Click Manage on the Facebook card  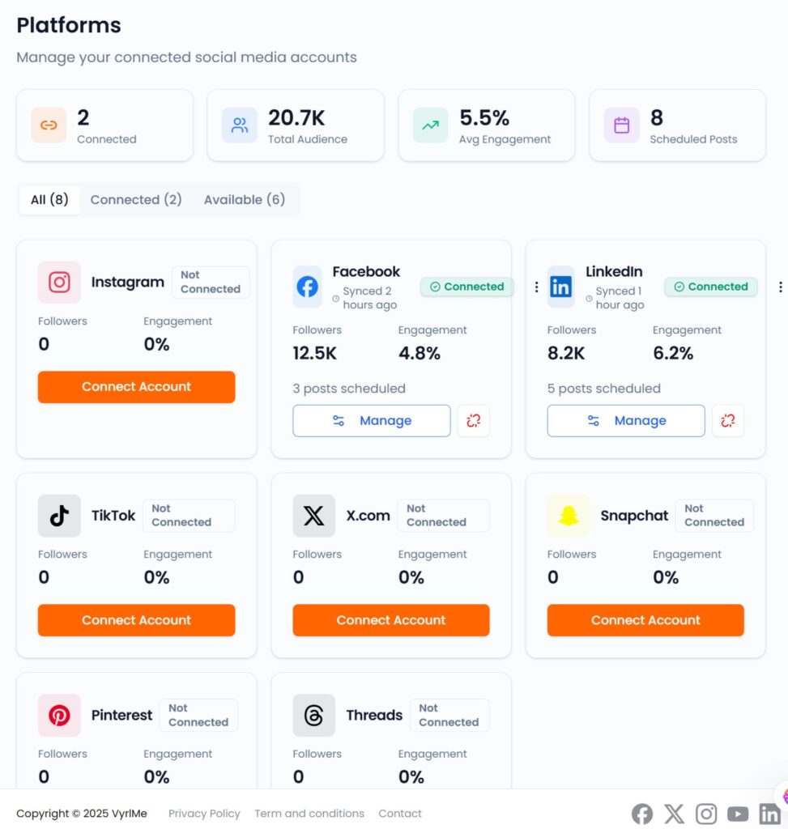(371, 421)
